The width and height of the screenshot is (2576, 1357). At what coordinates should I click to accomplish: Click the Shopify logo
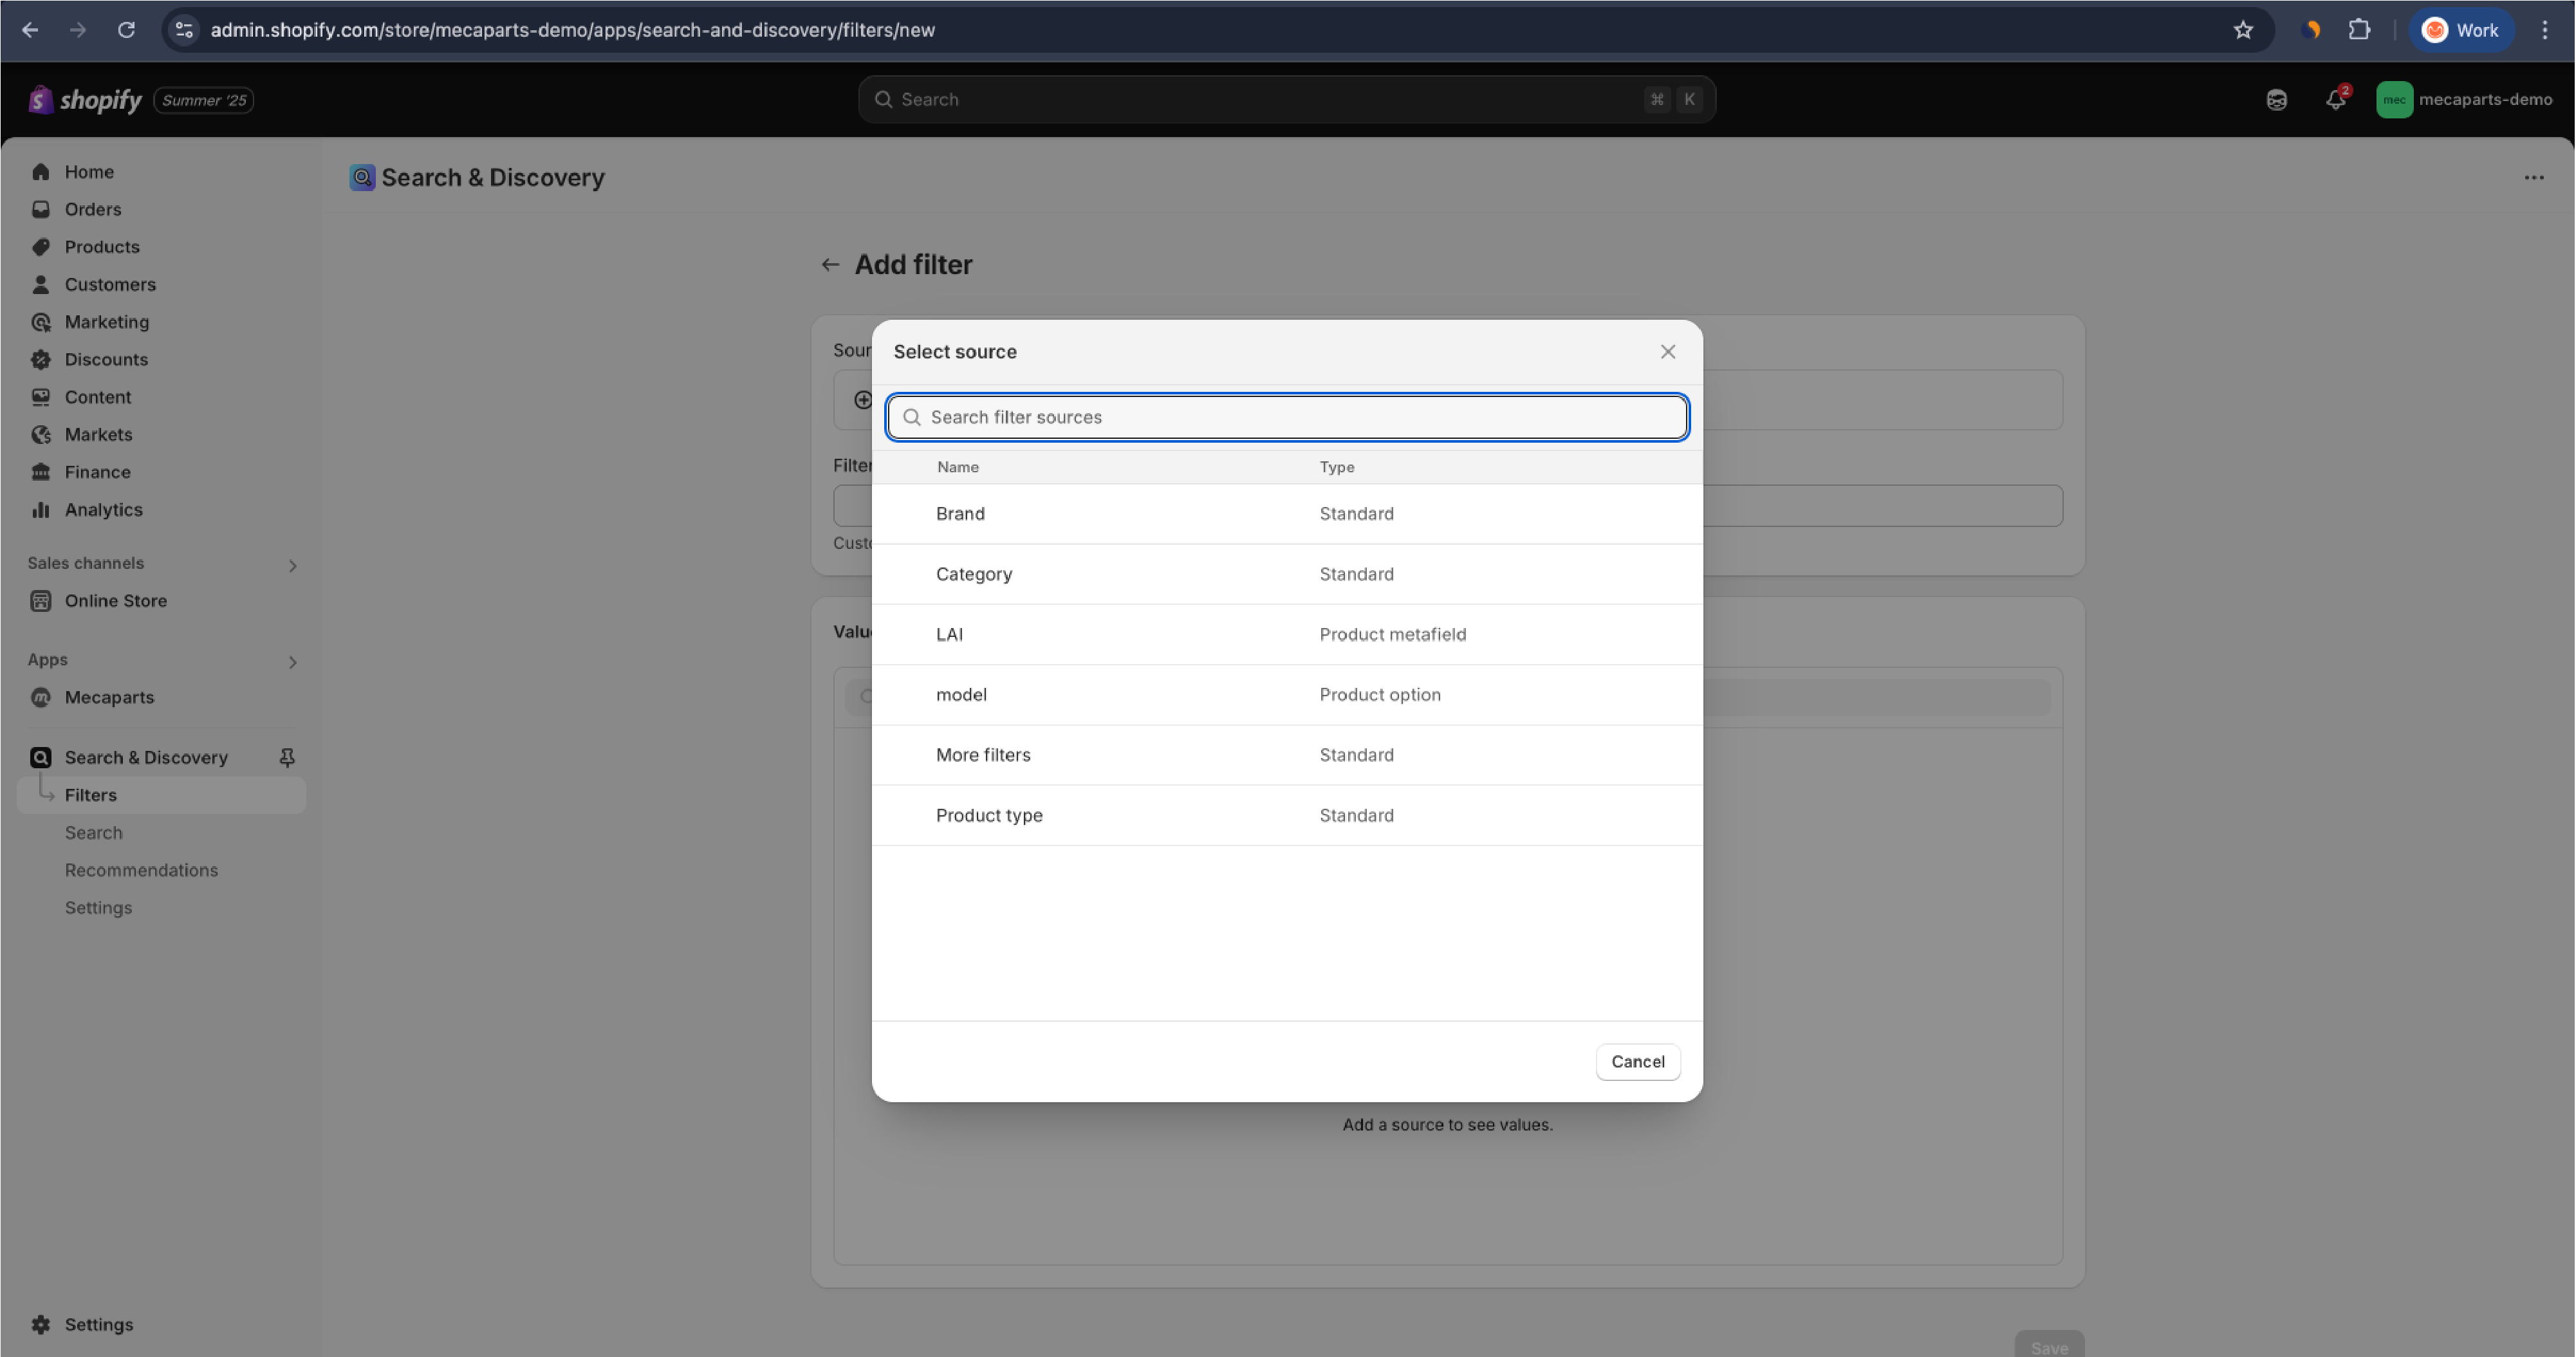(85, 99)
